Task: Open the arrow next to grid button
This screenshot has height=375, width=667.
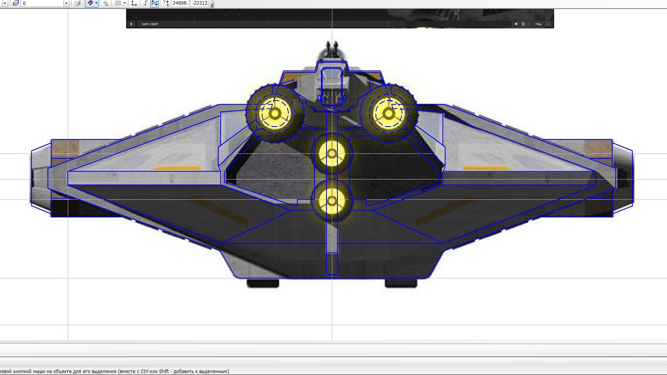Action: 125,3
